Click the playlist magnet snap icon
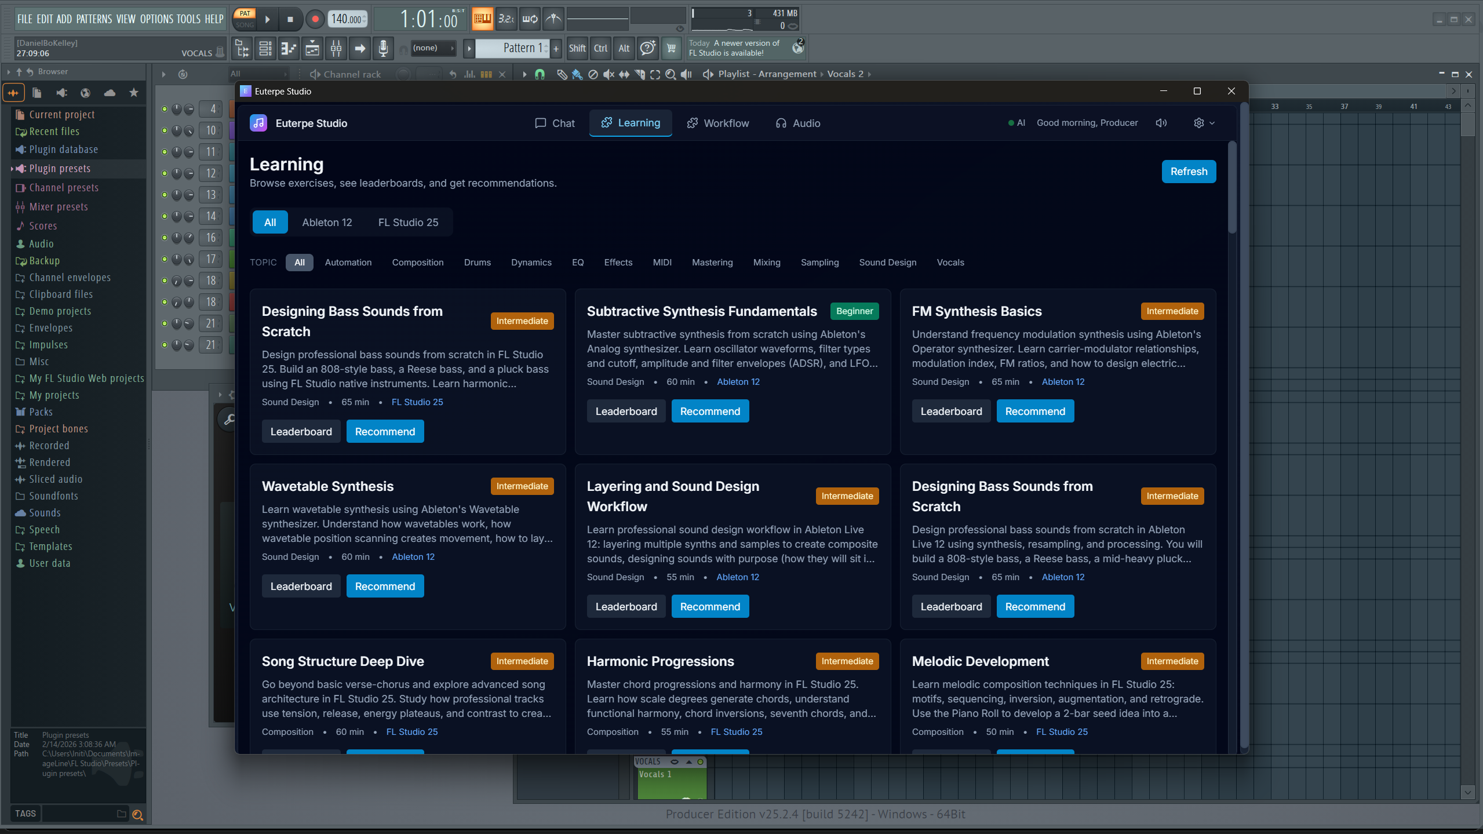Viewport: 1483px width, 834px height. pyautogui.click(x=540, y=74)
